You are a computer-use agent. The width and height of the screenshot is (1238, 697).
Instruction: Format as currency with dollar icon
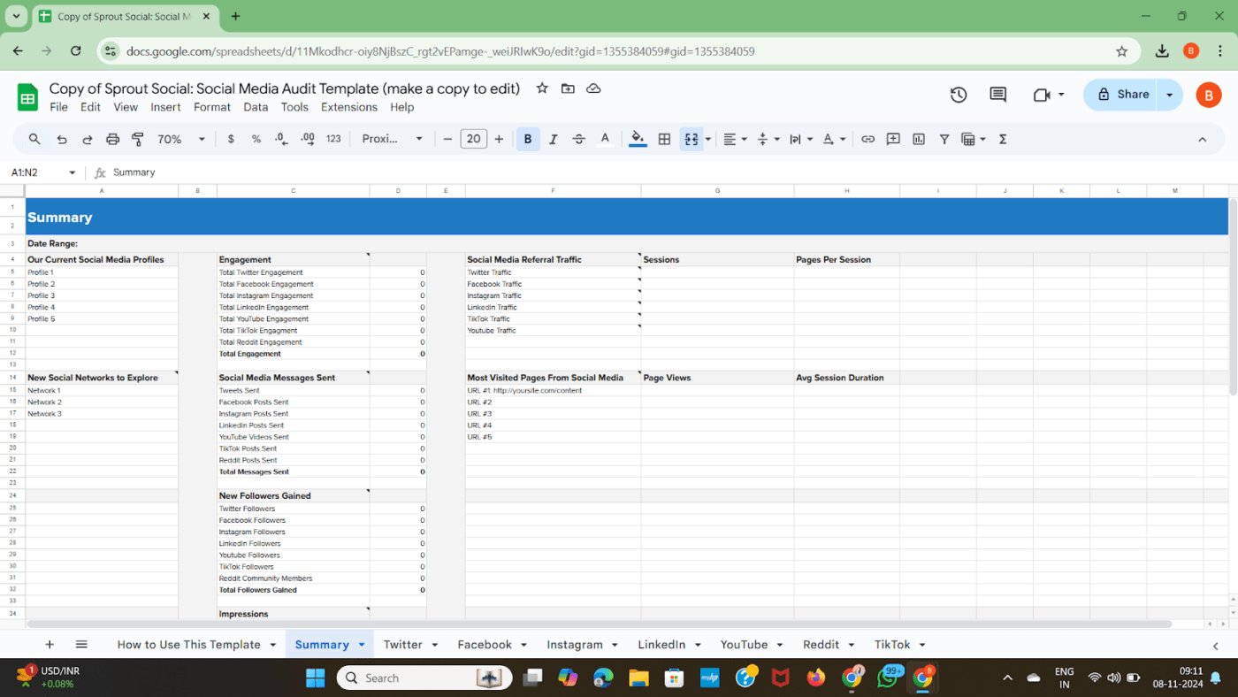point(231,139)
